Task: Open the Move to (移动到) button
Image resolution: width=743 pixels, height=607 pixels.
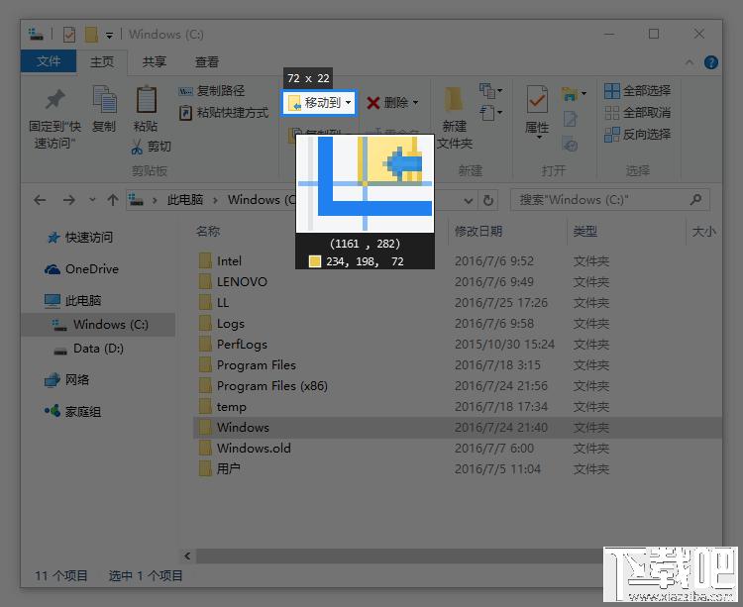Action: 319,103
